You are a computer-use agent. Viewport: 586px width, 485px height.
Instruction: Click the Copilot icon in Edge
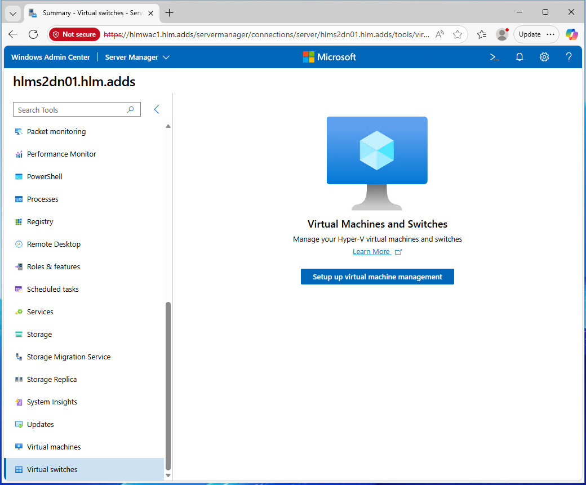coord(572,34)
